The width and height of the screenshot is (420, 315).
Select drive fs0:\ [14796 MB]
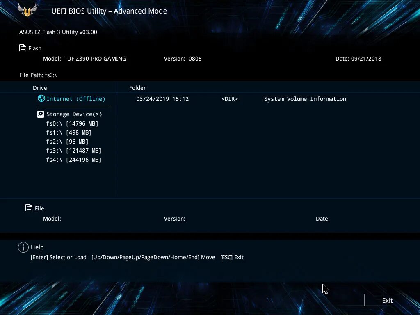coord(72,123)
